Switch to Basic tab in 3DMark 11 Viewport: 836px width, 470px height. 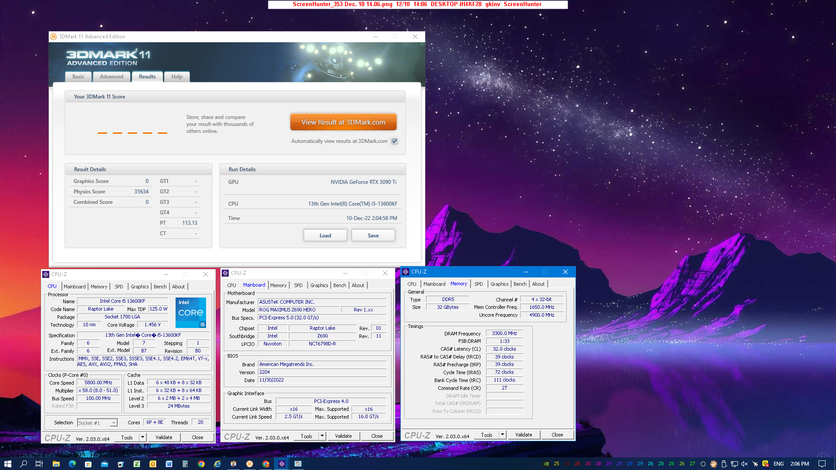pyautogui.click(x=78, y=77)
